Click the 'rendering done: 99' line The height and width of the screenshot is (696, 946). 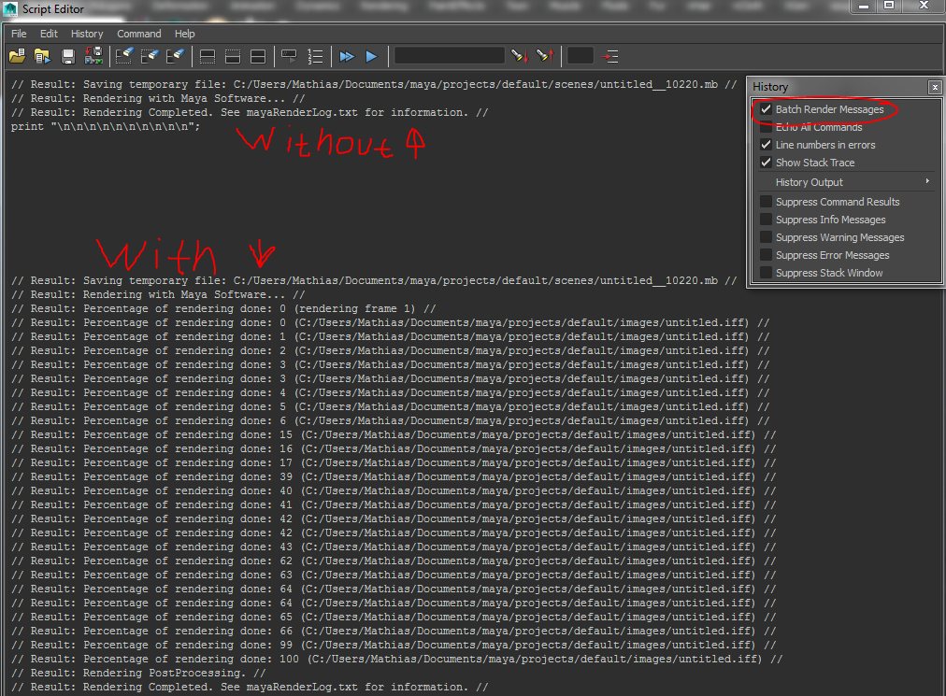tap(394, 646)
